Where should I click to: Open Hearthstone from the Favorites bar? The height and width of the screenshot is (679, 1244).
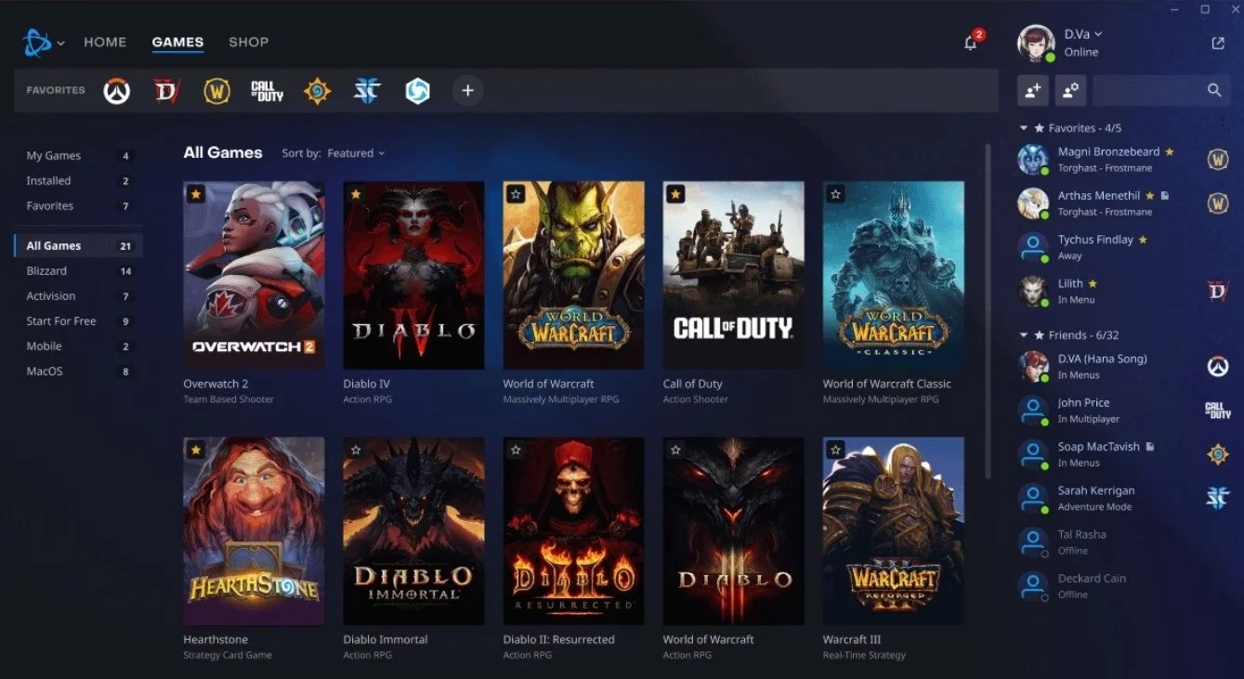click(317, 91)
